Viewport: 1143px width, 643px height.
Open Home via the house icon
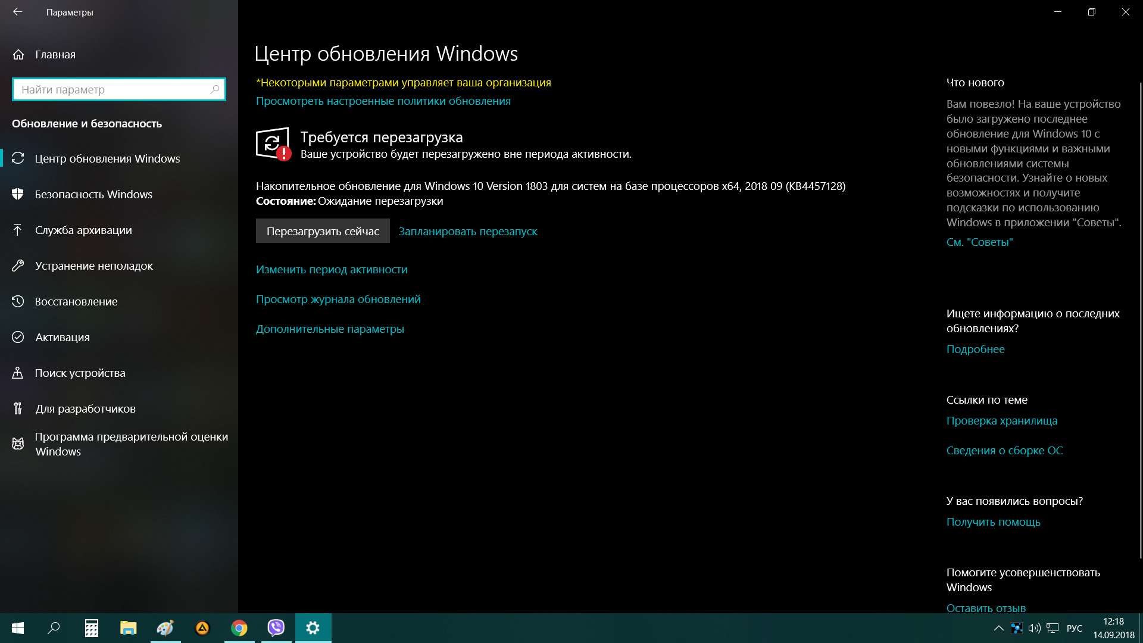(x=18, y=54)
